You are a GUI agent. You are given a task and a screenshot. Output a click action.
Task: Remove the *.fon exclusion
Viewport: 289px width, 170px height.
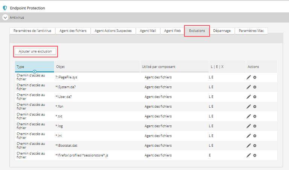(x=255, y=106)
